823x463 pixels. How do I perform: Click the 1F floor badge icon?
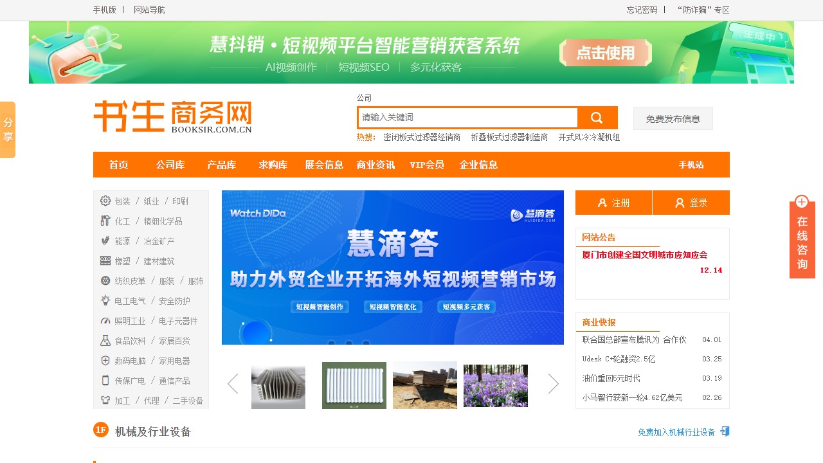pyautogui.click(x=101, y=430)
